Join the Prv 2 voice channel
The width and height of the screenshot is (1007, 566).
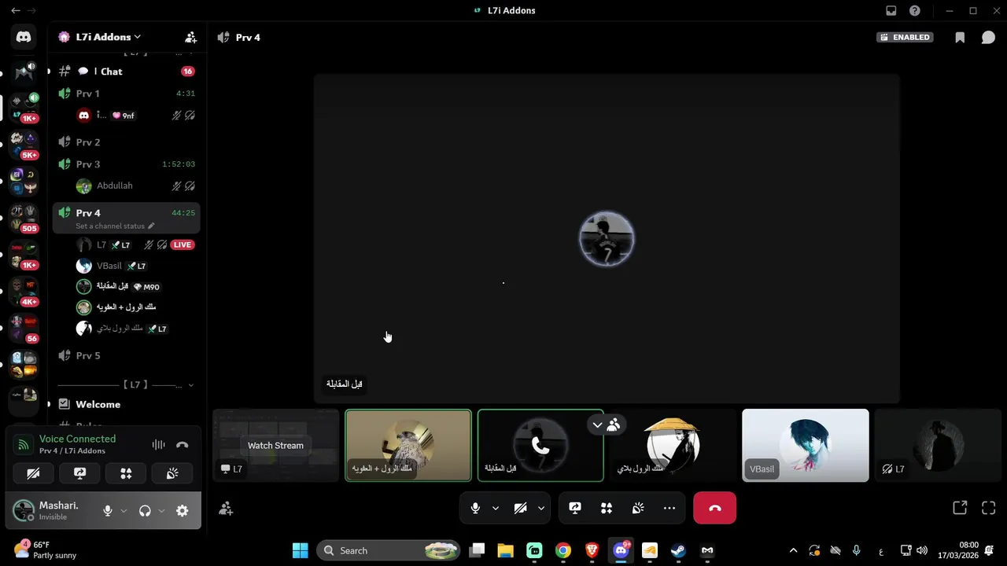126,142
